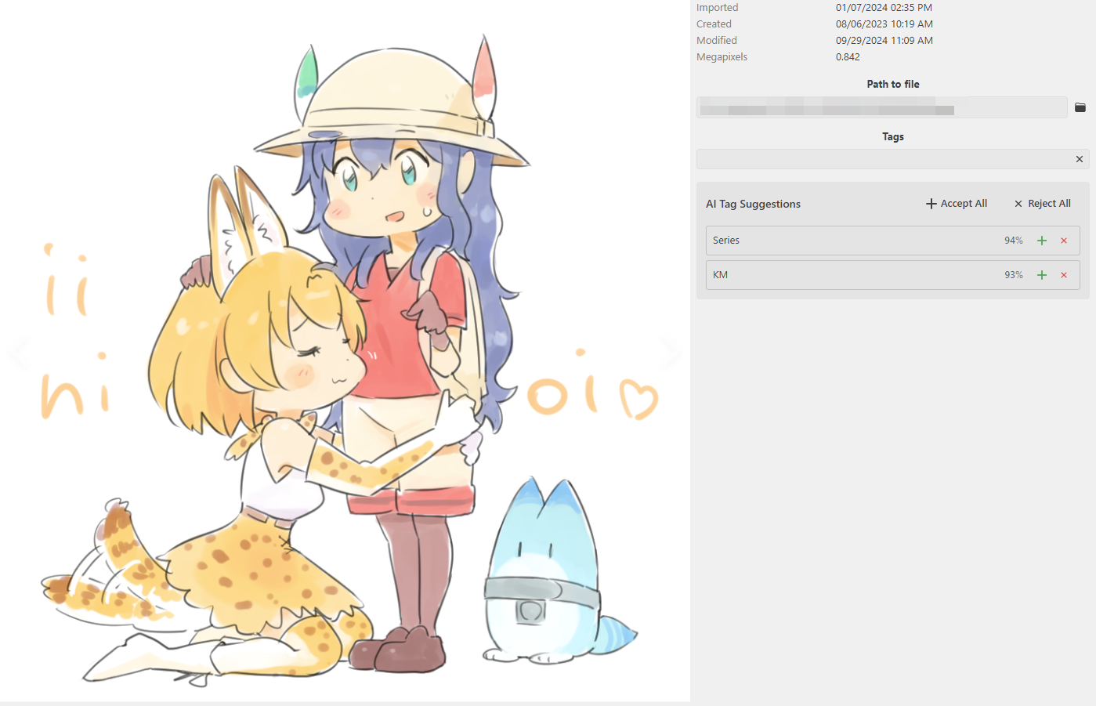The image size is (1096, 706).
Task: Click the 94% confidence value
Action: (1014, 241)
